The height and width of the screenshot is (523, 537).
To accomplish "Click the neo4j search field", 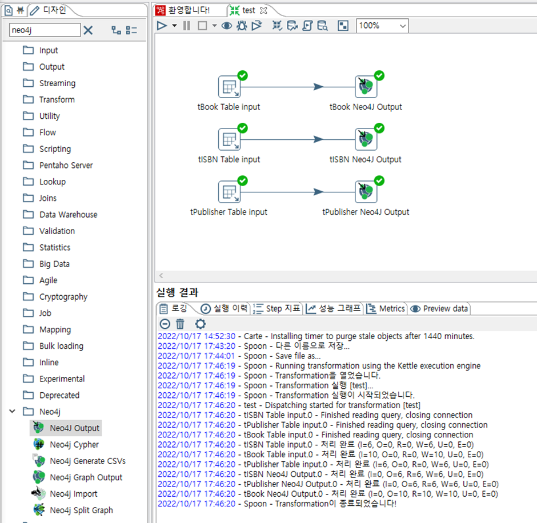I will coord(45,30).
